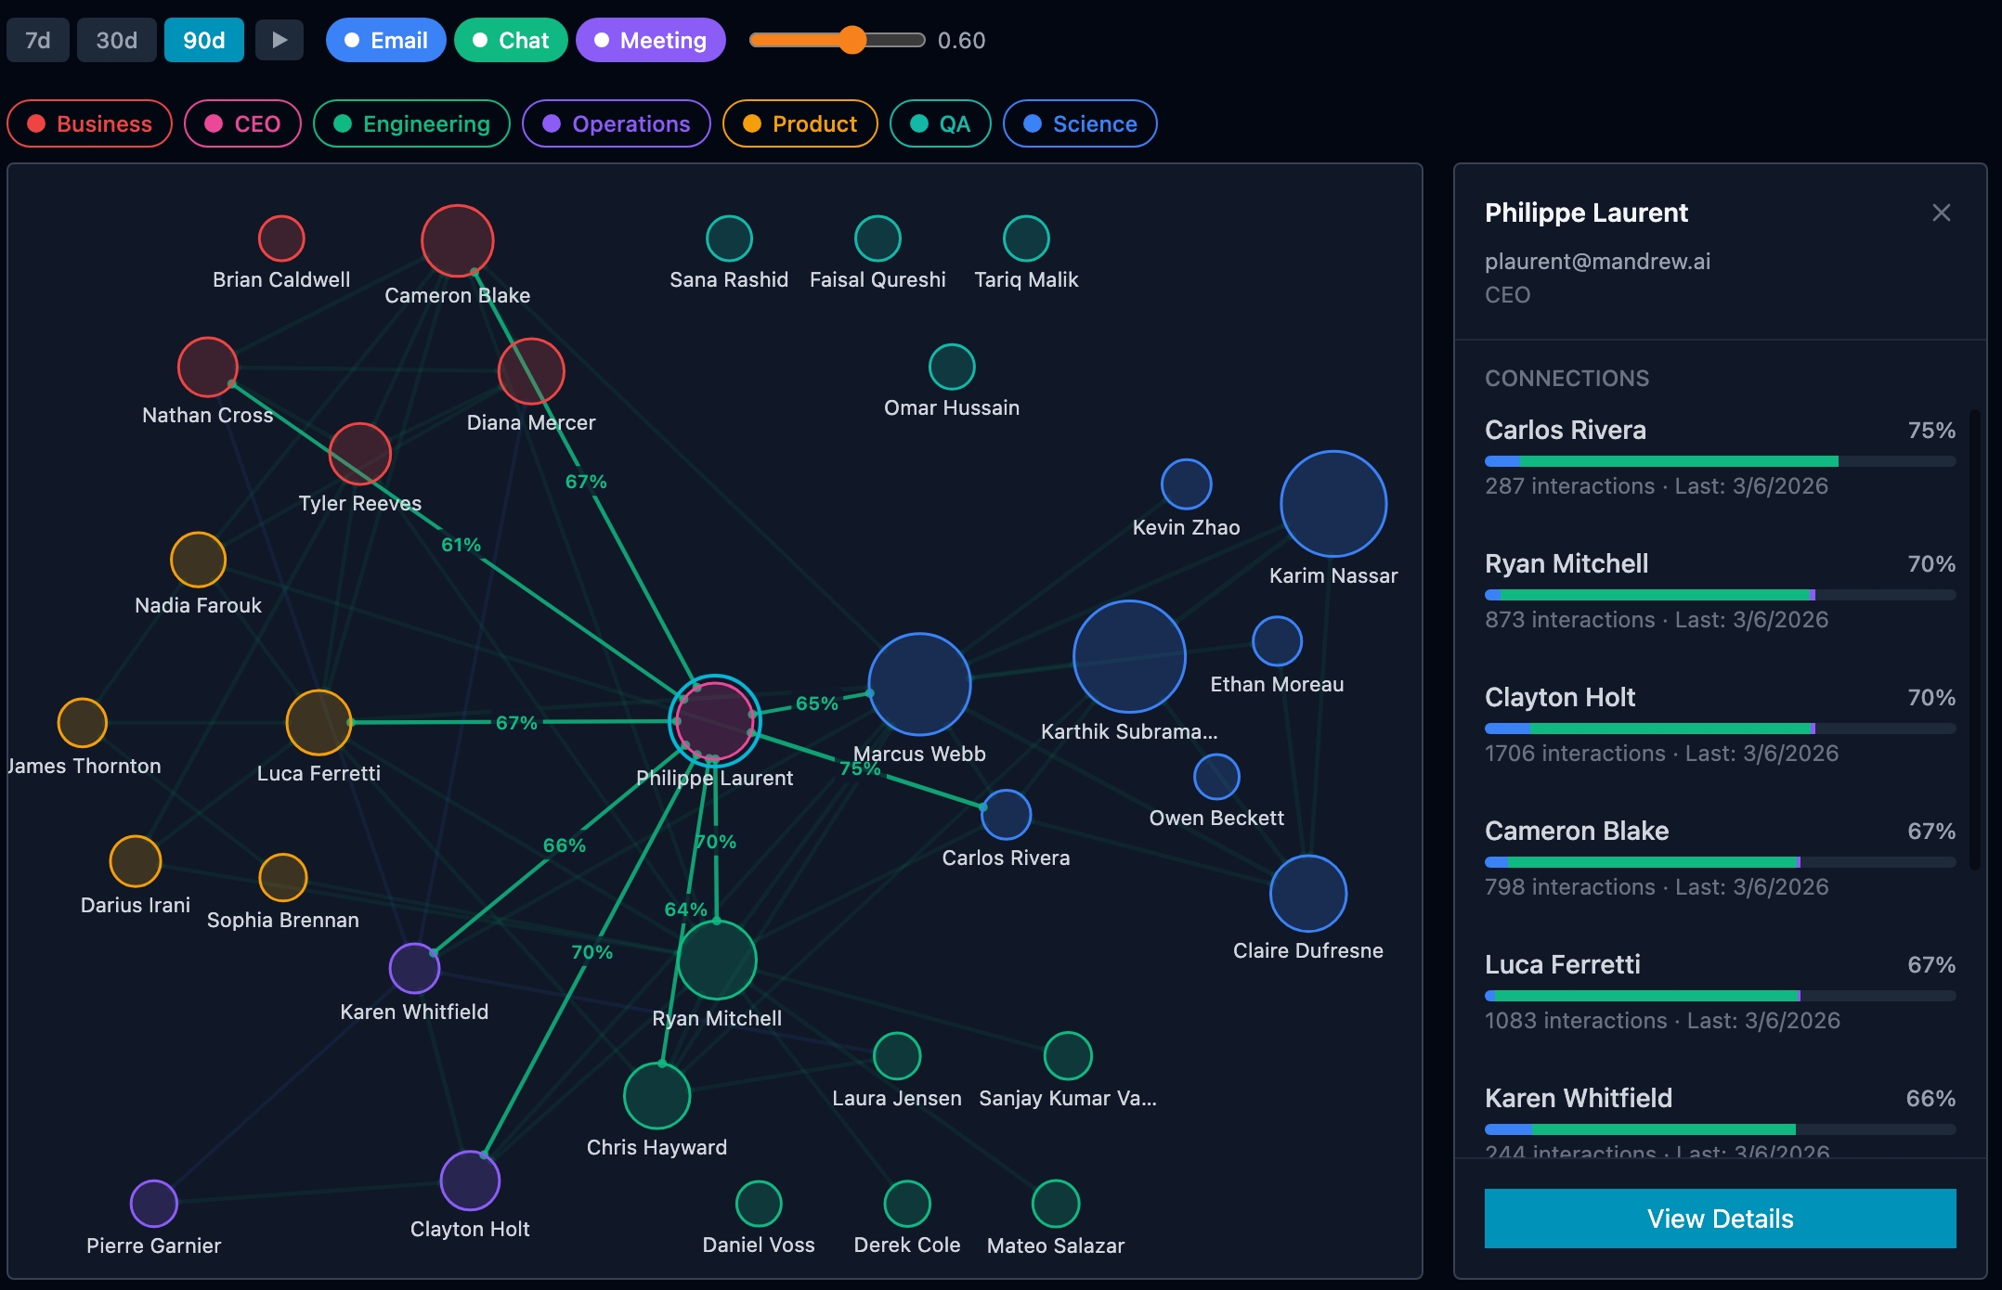Select the Marcus Webb node
Screen dimensions: 2002x1290
click(x=920, y=684)
